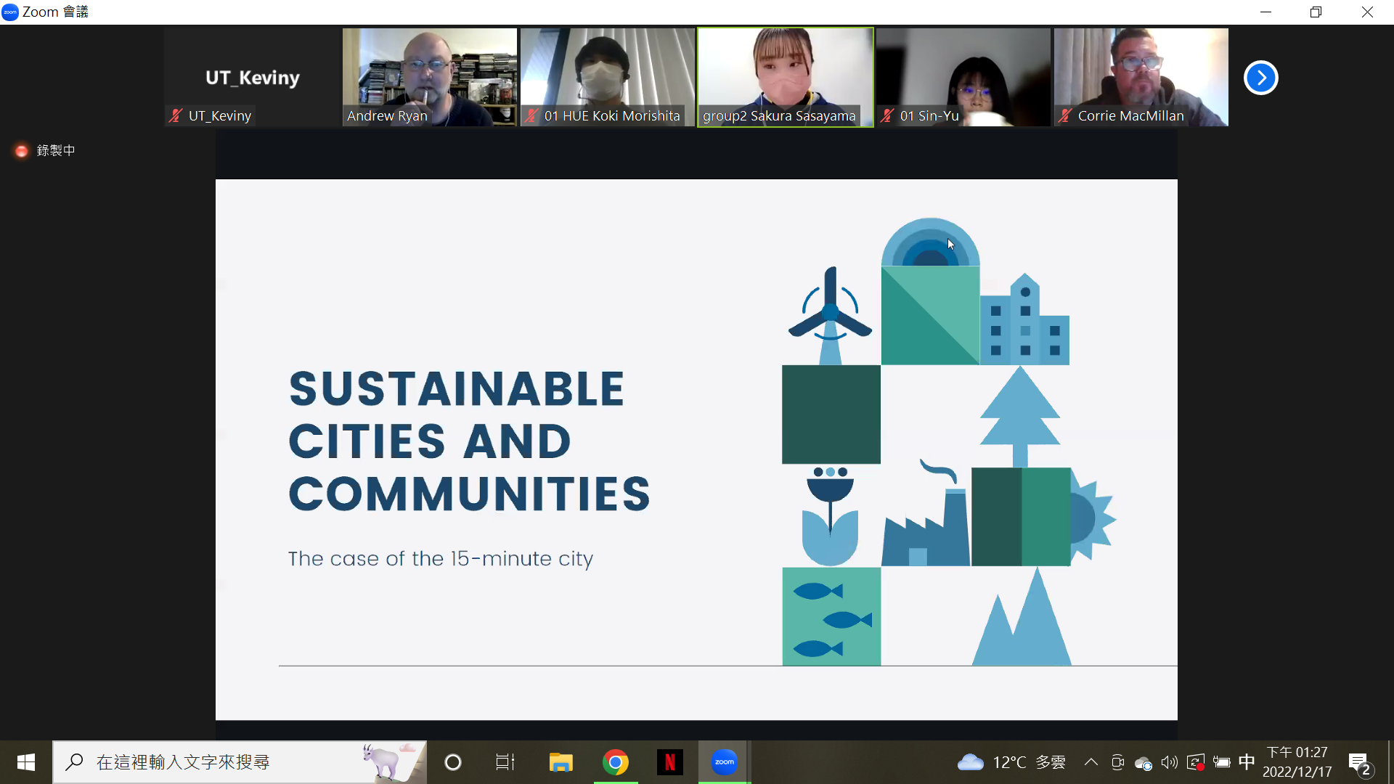Viewport: 1394px width, 784px height.
Task: Open the Windows Start menu
Action: 26,762
